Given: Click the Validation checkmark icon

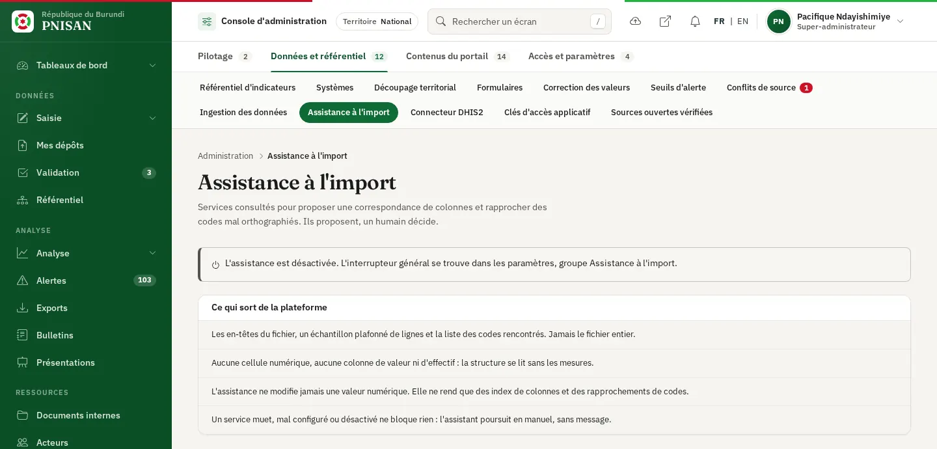Looking at the screenshot, I should [23, 172].
